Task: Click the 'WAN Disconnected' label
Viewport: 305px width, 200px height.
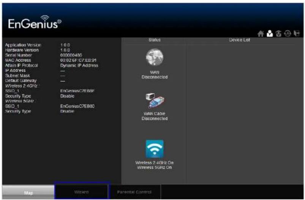Action: coord(155,75)
